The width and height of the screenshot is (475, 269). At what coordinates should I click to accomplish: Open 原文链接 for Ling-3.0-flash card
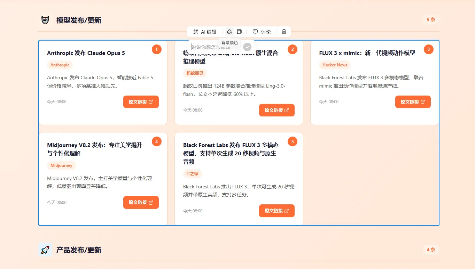click(277, 110)
